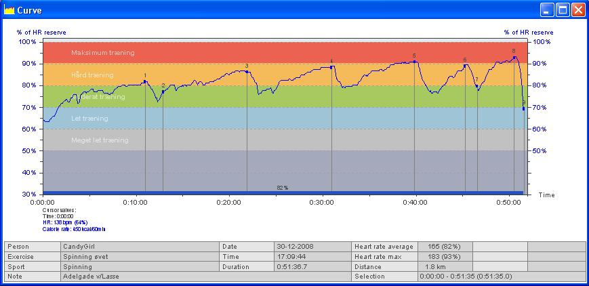The height and width of the screenshot is (286, 589).
Task: Select lap marker 4 on the curve
Action: click(331, 67)
